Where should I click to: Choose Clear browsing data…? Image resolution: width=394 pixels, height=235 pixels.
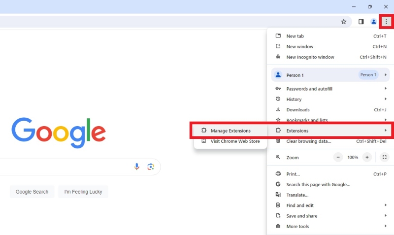pyautogui.click(x=330, y=141)
